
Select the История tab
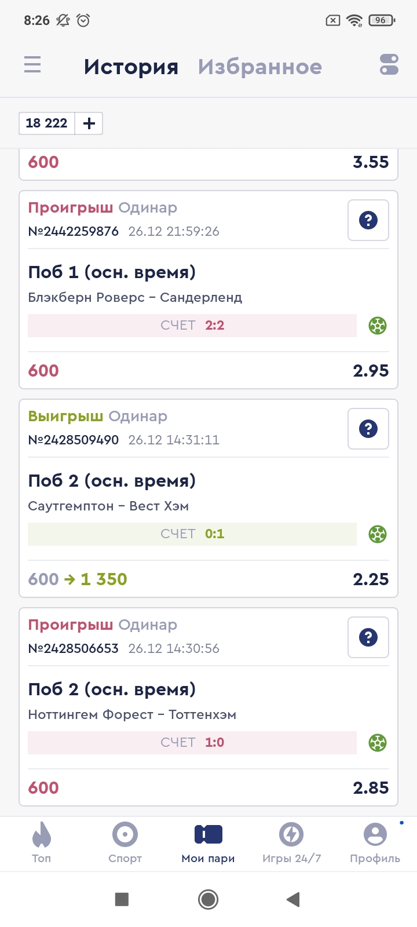(131, 67)
